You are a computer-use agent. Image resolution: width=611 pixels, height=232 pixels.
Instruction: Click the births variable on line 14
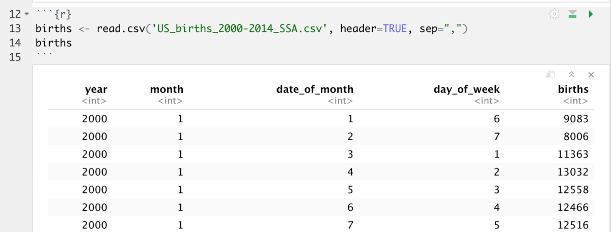(53, 43)
